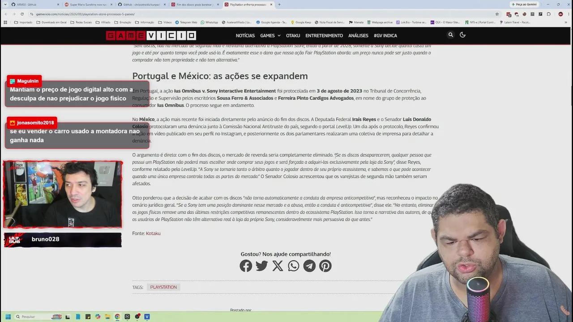Open a new browser tab
The height and width of the screenshot is (322, 573).
pos(279,4)
